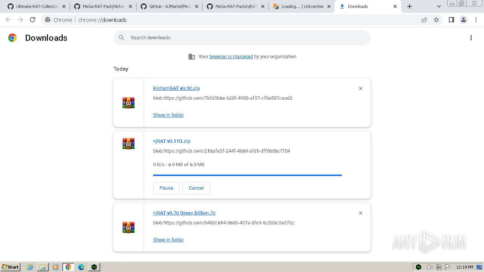This screenshot has width=484, height=272.
Task: Select the njRAT v0.11G blob URL text
Action: pyautogui.click(x=222, y=151)
